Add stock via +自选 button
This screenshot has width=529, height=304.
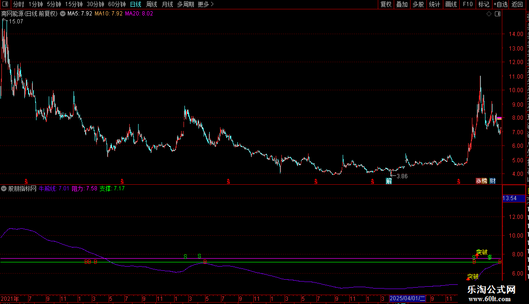[500, 4]
